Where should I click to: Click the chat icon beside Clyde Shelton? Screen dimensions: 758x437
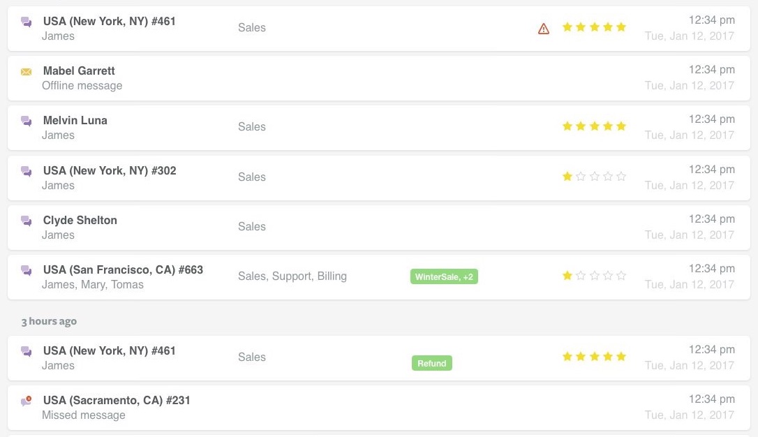point(27,221)
